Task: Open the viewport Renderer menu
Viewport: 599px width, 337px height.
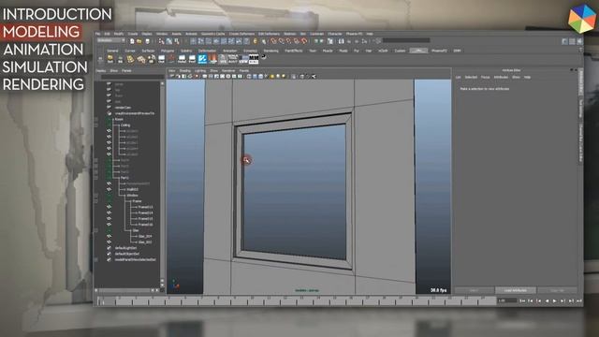Action: click(228, 71)
